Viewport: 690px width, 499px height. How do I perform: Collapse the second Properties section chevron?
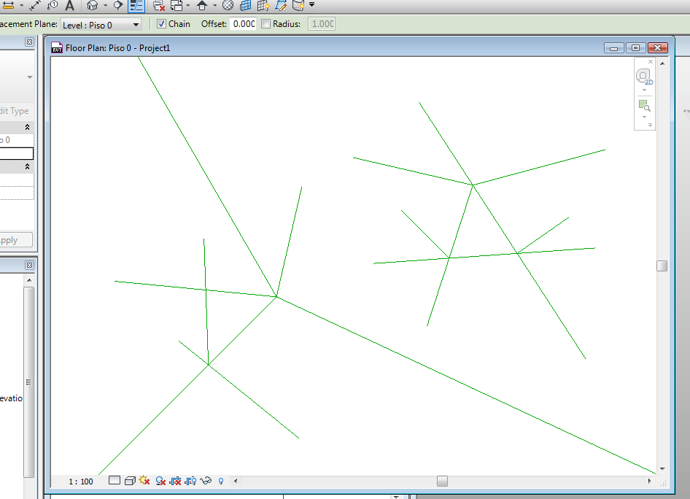pos(27,167)
